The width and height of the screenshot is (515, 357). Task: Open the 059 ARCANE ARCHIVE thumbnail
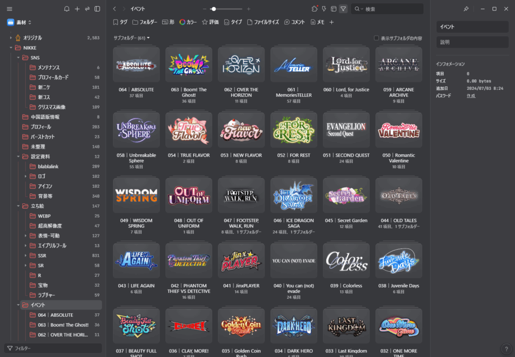click(399, 65)
